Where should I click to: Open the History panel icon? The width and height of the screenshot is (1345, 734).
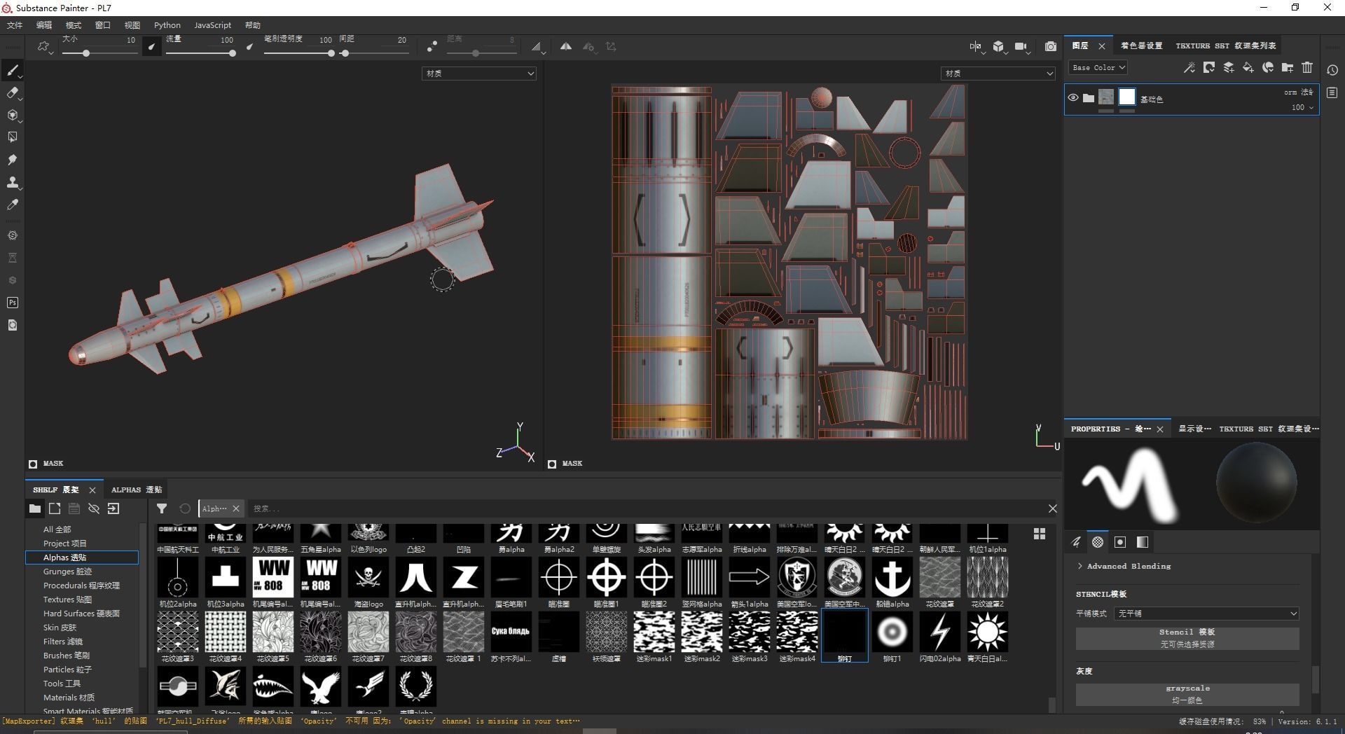pos(1332,70)
